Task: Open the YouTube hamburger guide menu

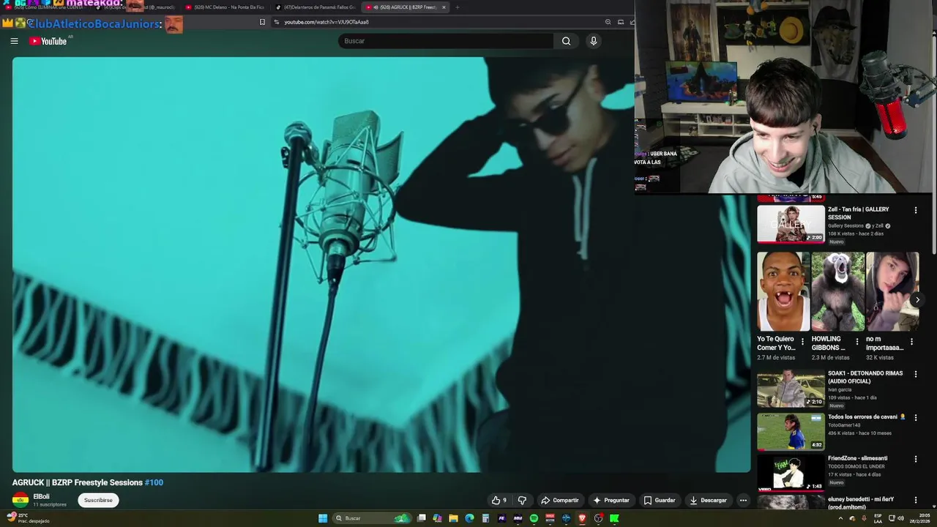Action: [14, 41]
